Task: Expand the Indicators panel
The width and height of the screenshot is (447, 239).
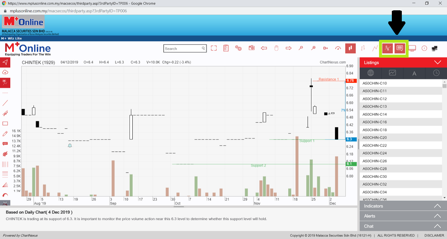Action: pyautogui.click(x=437, y=206)
